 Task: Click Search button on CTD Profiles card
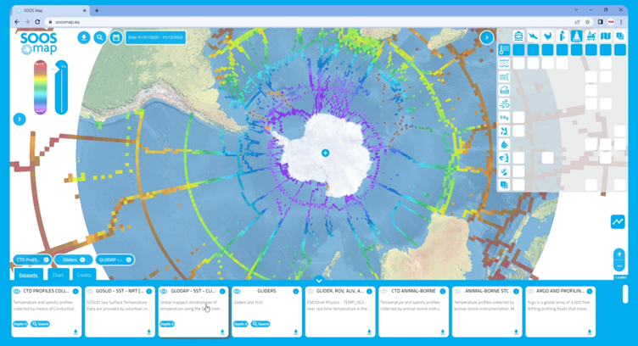(x=41, y=324)
